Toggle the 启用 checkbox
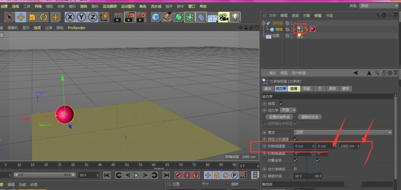 pos(282,104)
